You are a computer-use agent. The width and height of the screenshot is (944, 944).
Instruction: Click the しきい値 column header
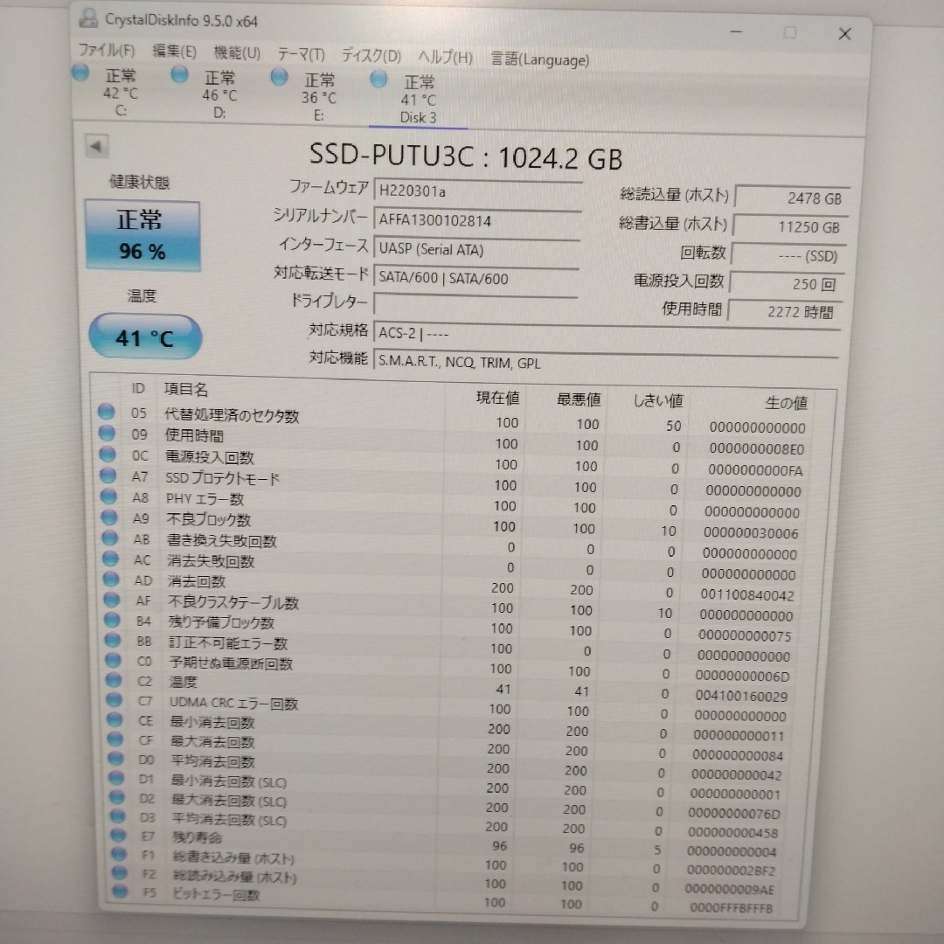click(658, 400)
